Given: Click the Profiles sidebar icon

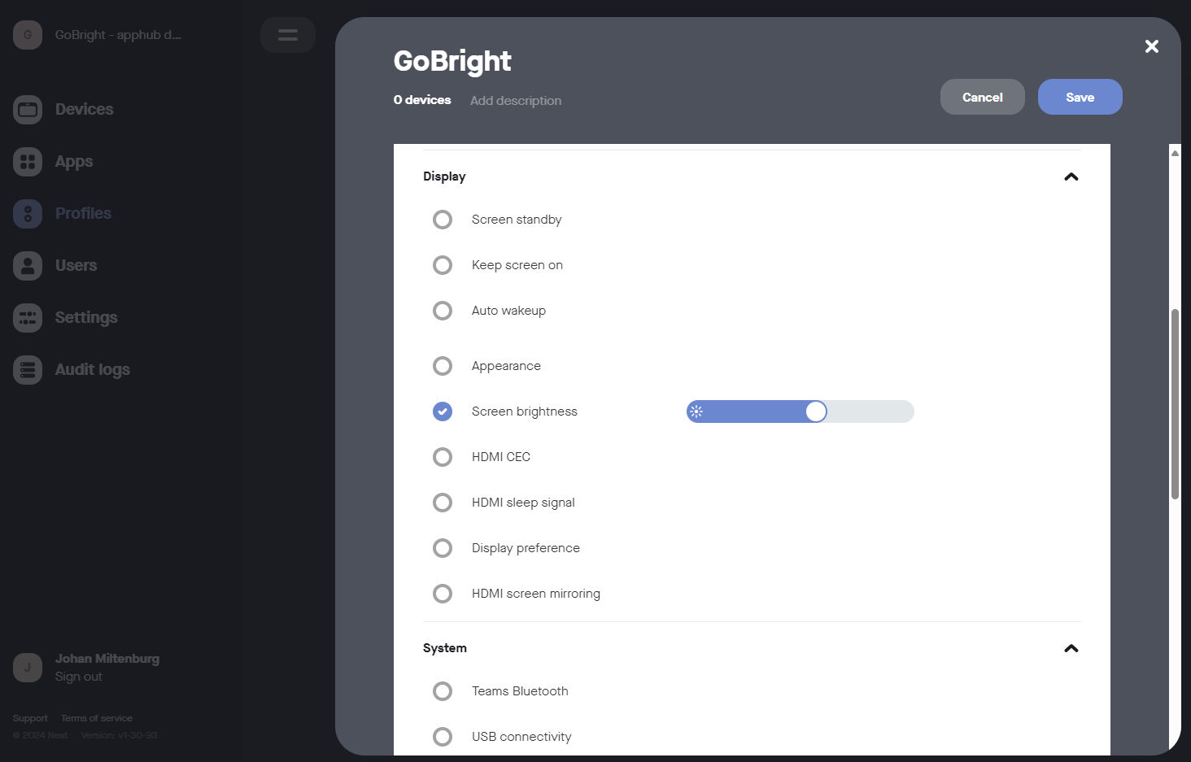Looking at the screenshot, I should pyautogui.click(x=28, y=214).
